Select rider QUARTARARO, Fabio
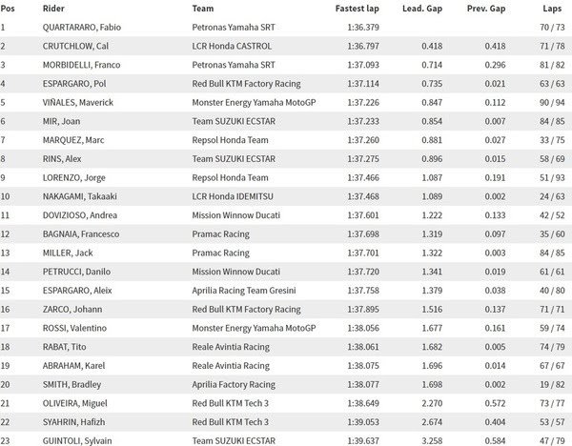The width and height of the screenshot is (572, 446). [x=82, y=28]
